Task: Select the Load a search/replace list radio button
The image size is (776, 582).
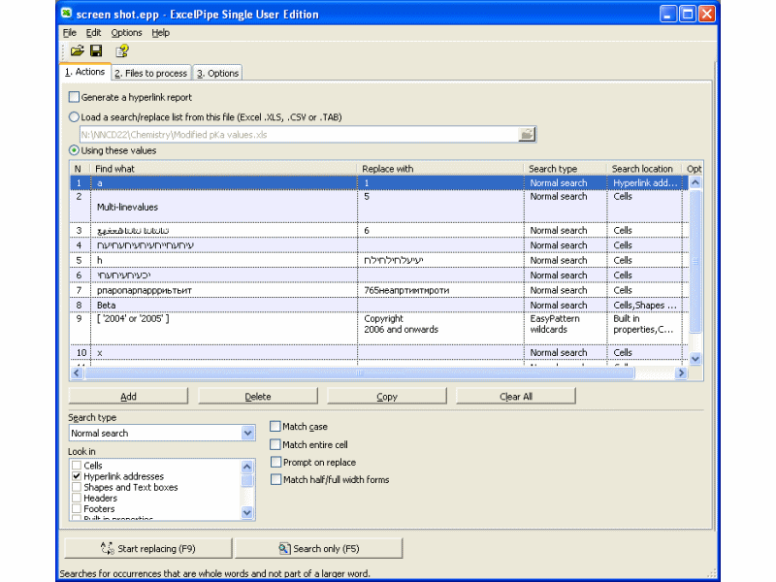Action: coord(75,117)
